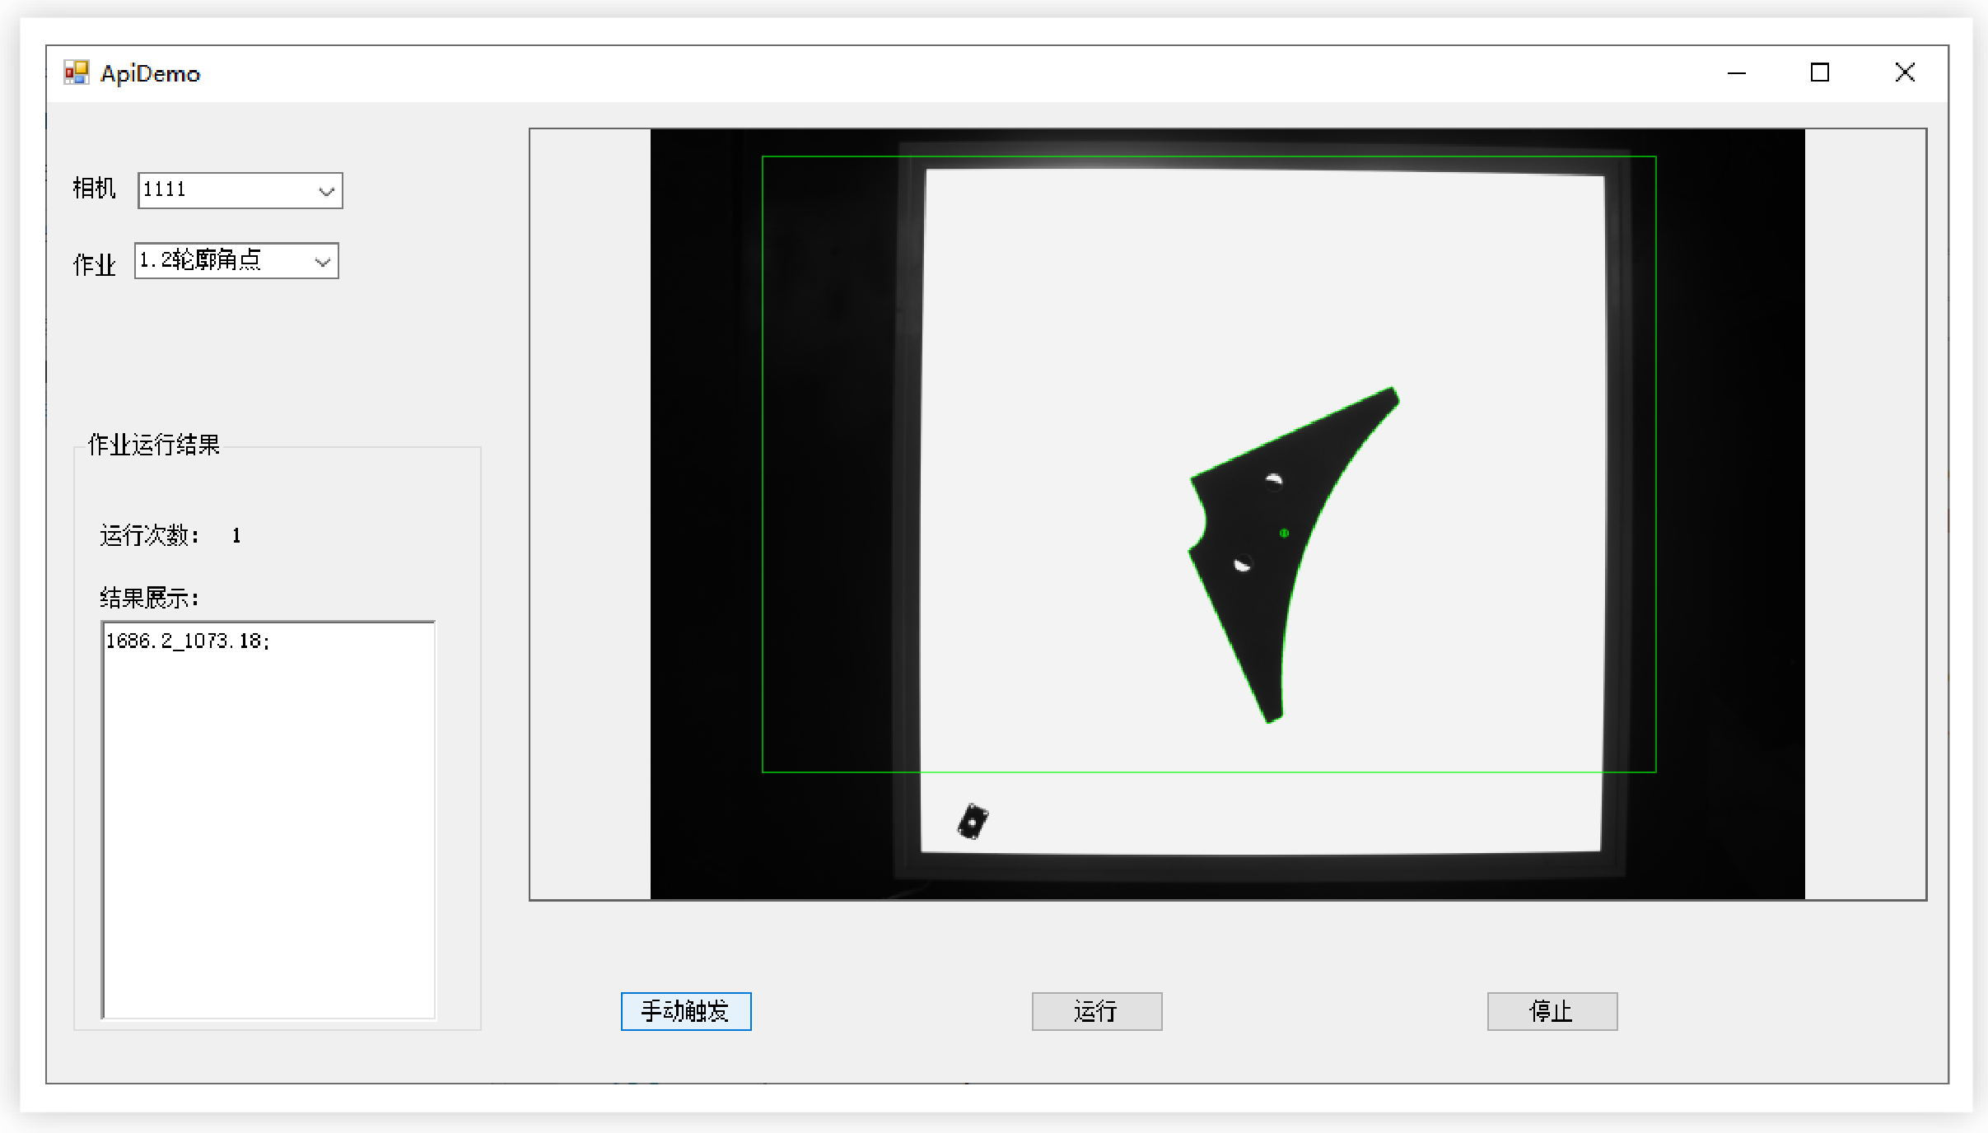The image size is (1988, 1133).
Task: Click the lower hole in the black part
Action: tap(1242, 565)
